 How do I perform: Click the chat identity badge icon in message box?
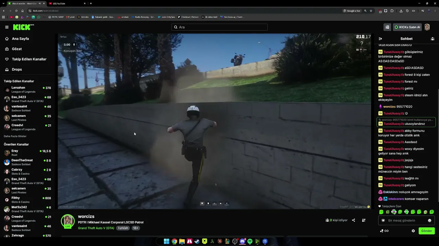click(383, 220)
